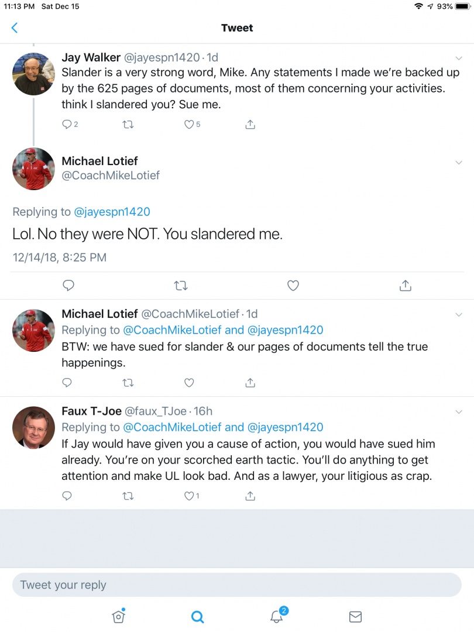
Task: Like Jay Walker's tweet
Action: [x=189, y=124]
